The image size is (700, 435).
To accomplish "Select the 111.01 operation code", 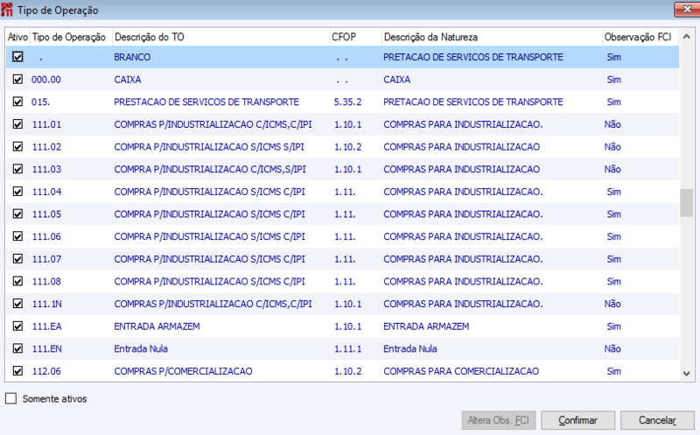I will click(46, 124).
